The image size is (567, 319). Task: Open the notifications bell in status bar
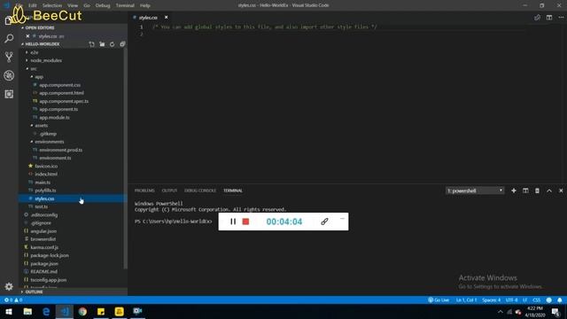[x=560, y=300]
